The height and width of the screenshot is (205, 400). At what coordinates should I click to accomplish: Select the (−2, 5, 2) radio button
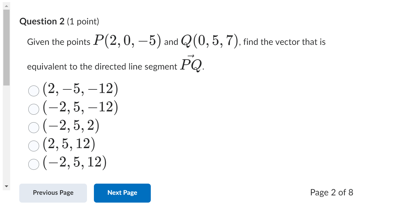33,127
